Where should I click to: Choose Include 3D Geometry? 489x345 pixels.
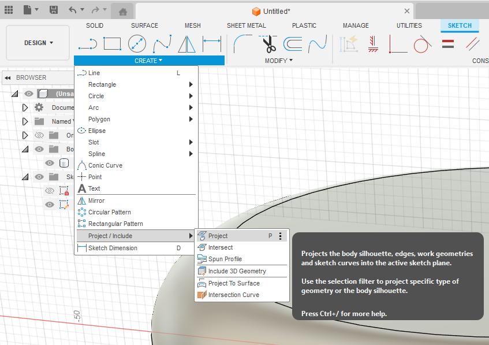pos(242,271)
